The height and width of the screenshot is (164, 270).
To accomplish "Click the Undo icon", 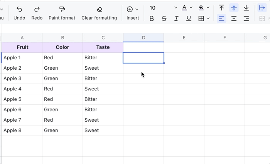I will tap(19, 9).
